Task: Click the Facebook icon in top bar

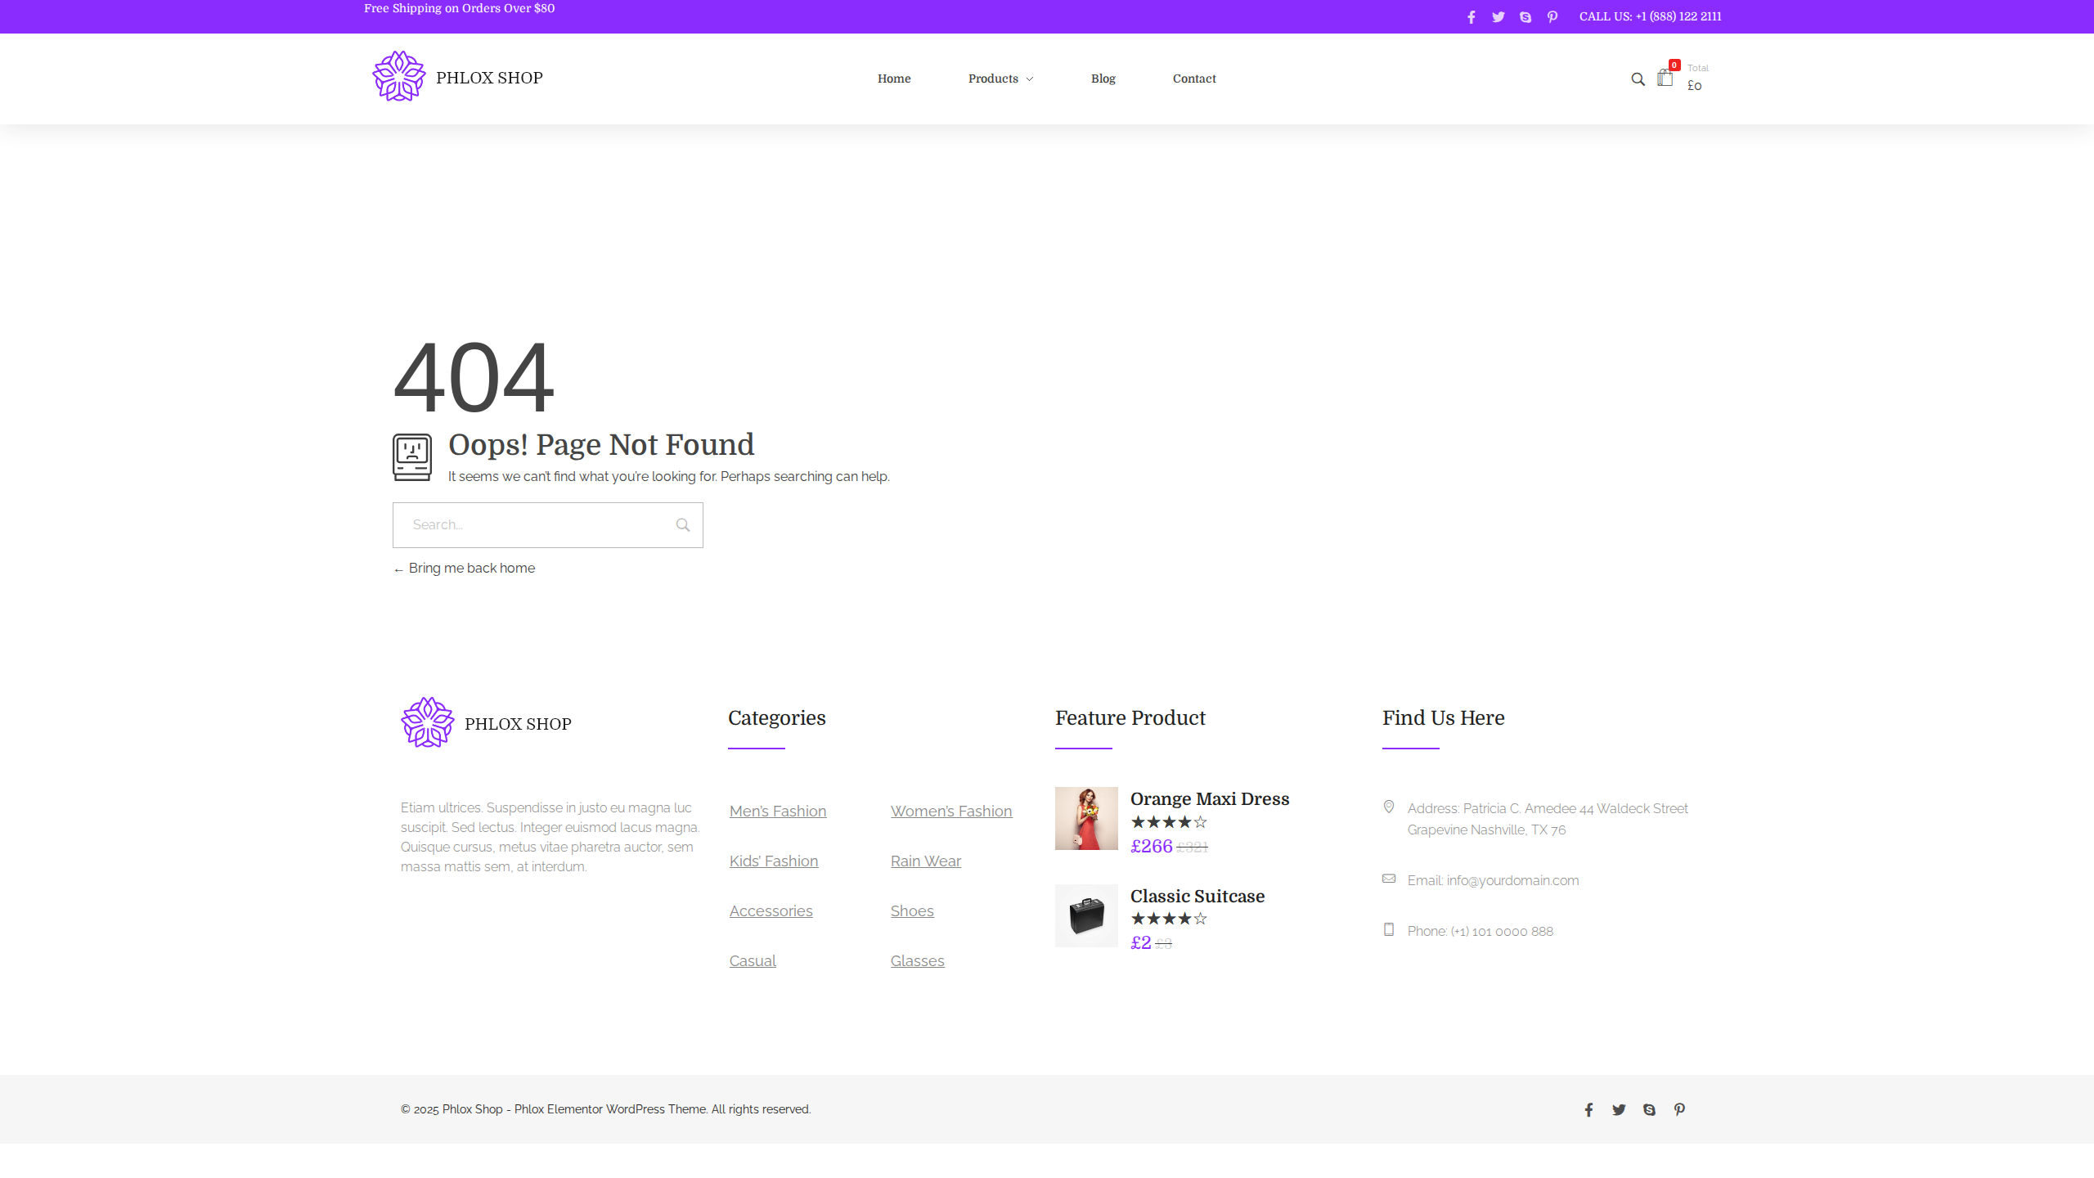Action: 1471,17
